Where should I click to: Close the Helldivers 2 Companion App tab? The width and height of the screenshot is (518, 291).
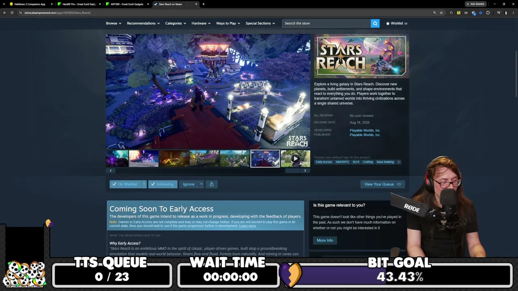coord(52,4)
